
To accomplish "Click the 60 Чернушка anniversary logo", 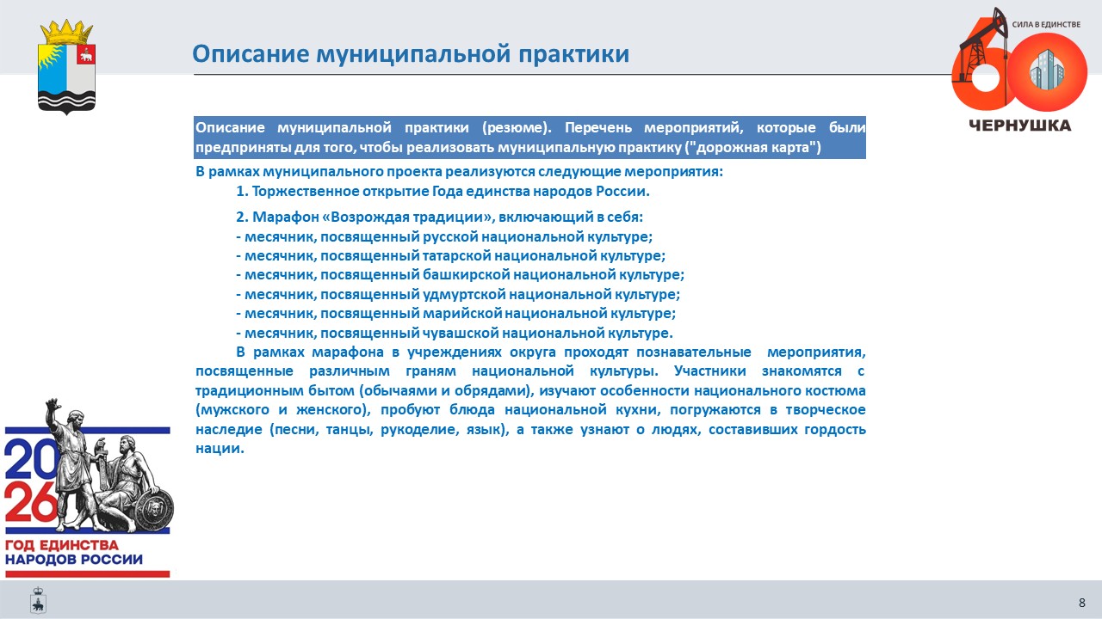I will click(x=1019, y=70).
